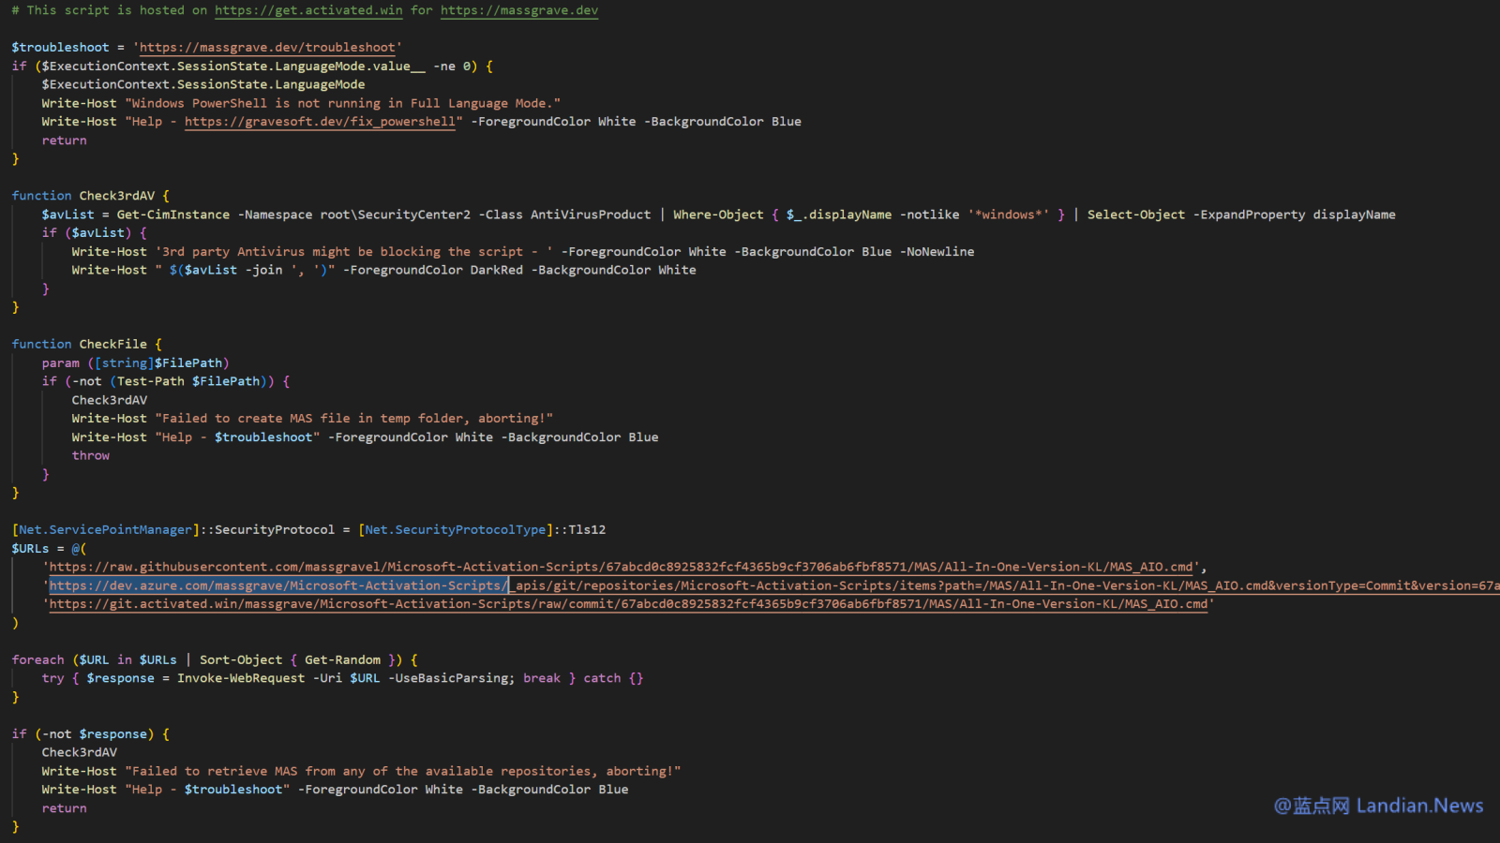Open the gravesoft.dev/fix_powershell help link
The image size is (1500, 843).
coord(319,122)
